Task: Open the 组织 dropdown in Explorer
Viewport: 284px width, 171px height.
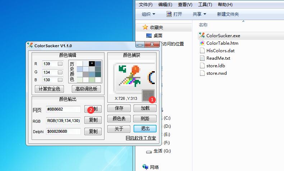Action: pyautogui.click(x=148, y=14)
